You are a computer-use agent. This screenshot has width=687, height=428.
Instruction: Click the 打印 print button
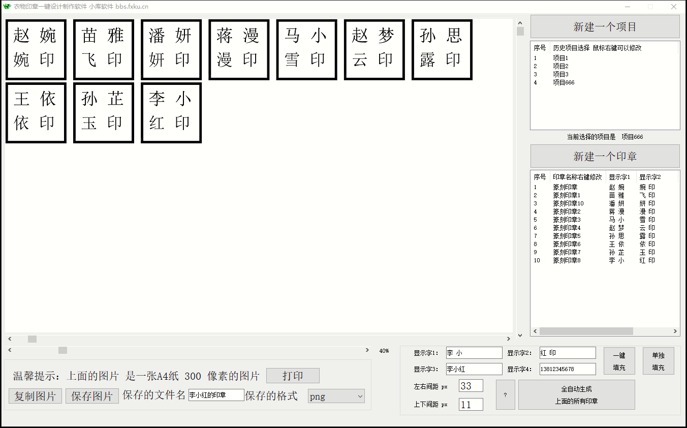(x=293, y=376)
